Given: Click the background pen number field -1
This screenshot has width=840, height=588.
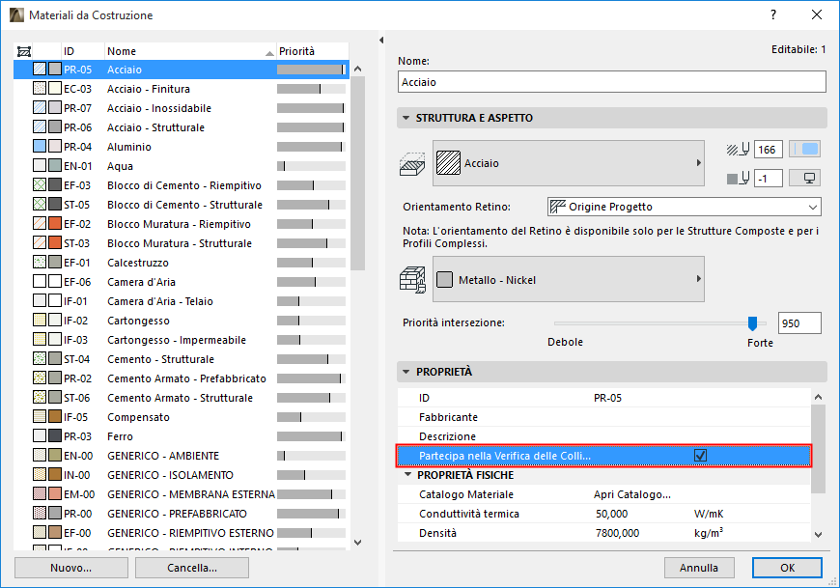Looking at the screenshot, I should [769, 179].
